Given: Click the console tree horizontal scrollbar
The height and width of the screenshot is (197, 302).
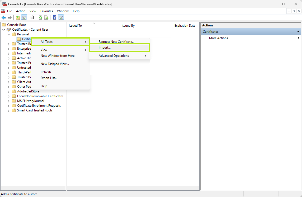Looking at the screenshot, I should click(30, 188).
